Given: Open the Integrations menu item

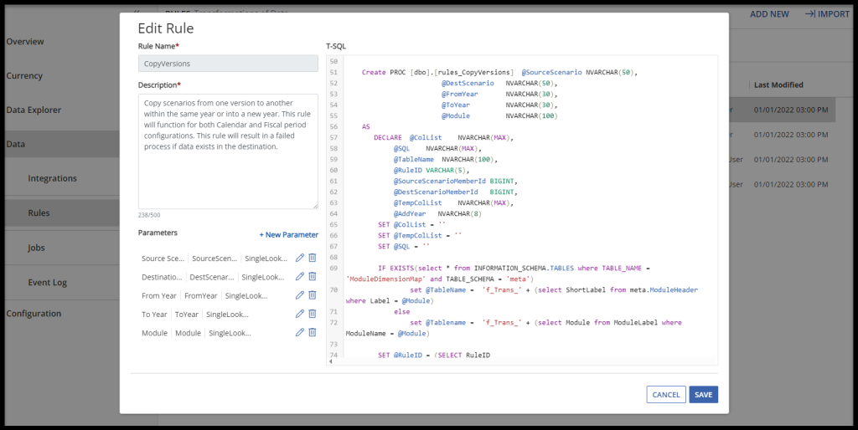Looking at the screenshot, I should 52,178.
